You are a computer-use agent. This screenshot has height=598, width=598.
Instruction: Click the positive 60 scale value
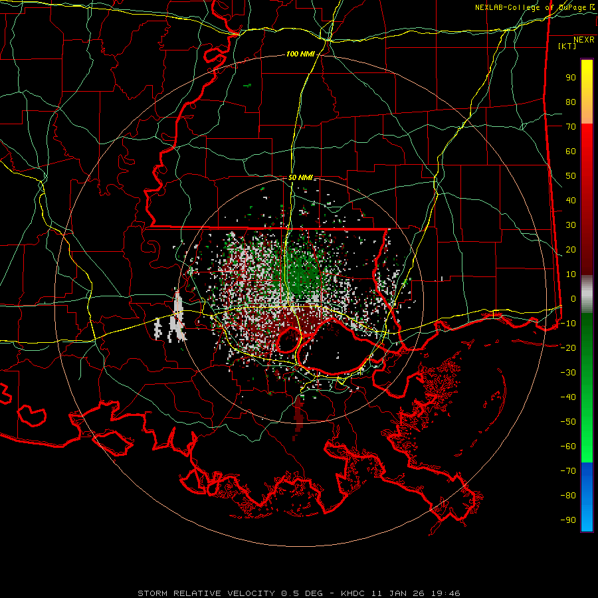click(x=571, y=151)
